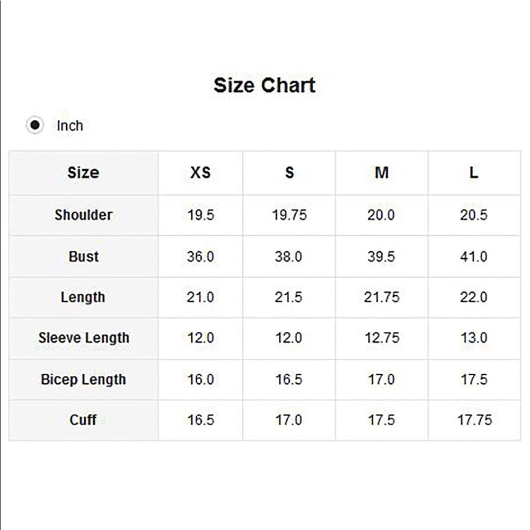The height and width of the screenshot is (530, 530).
Task: Click the Cuff row label
Action: click(83, 420)
